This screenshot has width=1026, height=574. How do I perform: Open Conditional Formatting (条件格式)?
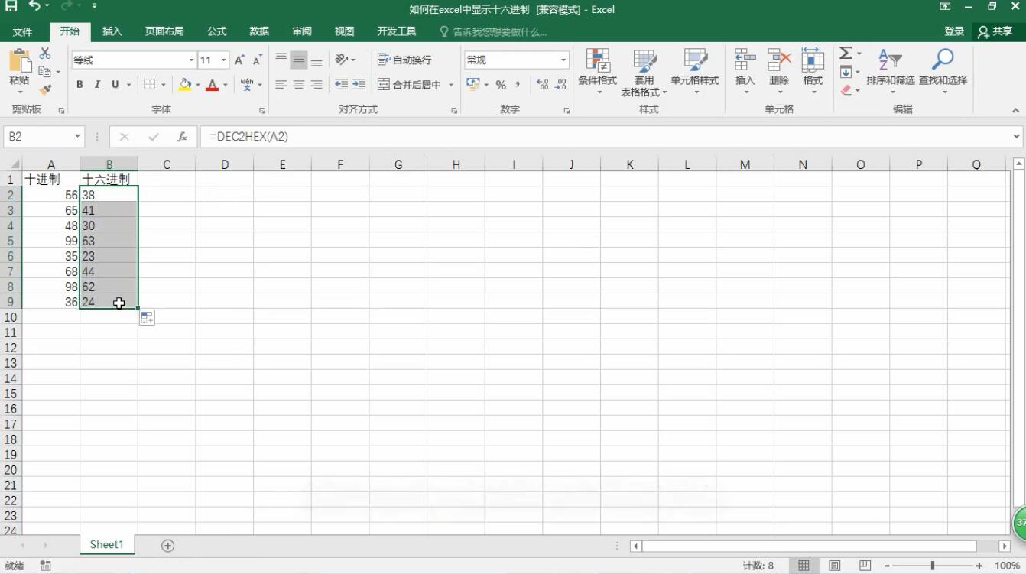tap(597, 71)
